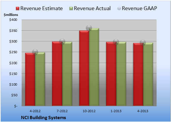
Task: Select the red estimate bar for 10-2012
Action: [x=84, y=68]
